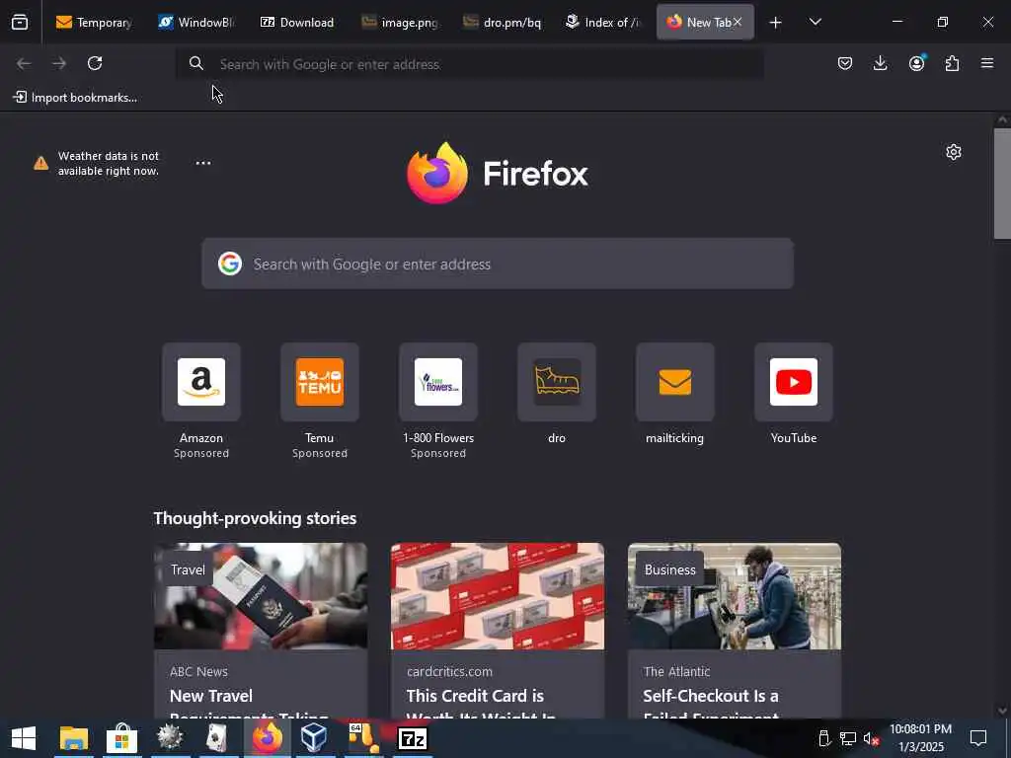Open the Solitaire cards taskbar icon
1011x758 pixels.
[x=218, y=738]
